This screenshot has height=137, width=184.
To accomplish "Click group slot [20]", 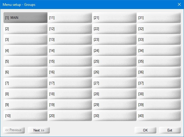I will click(70, 116).
